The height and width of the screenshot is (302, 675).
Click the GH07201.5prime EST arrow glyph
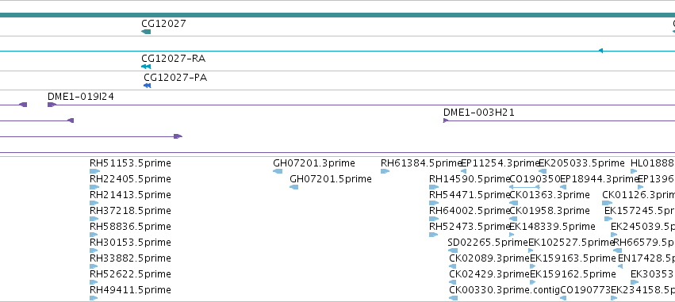pyautogui.click(x=294, y=187)
